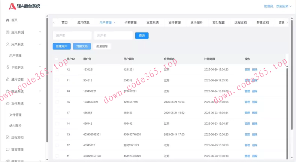Switch to the 远程文档 tab
This screenshot has height=162, width=296.
[x=241, y=22]
